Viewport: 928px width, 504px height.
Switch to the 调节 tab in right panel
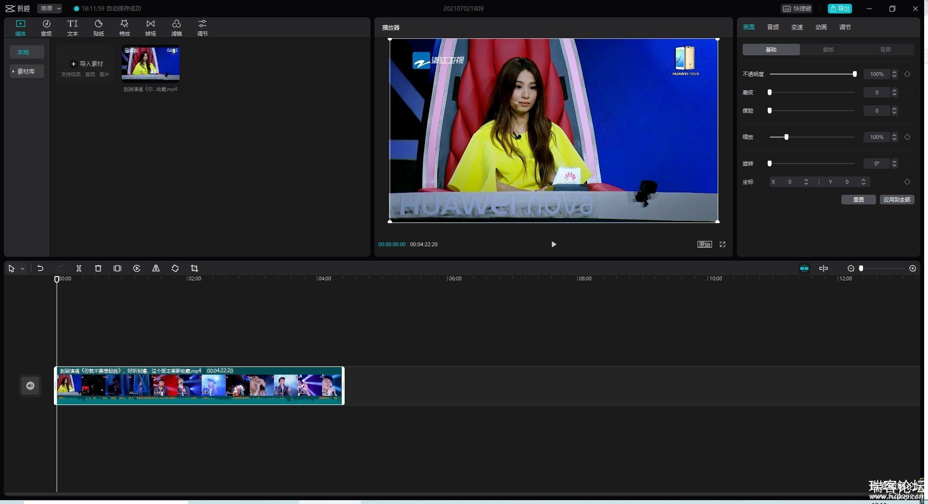(845, 27)
